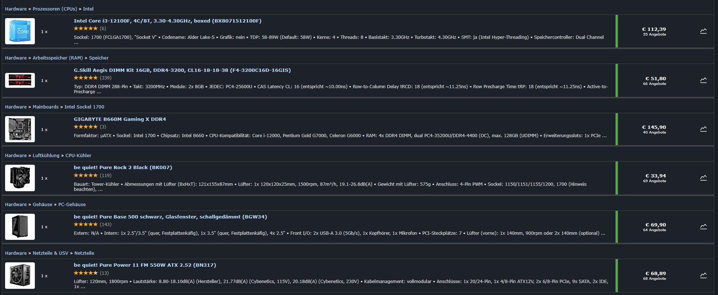
Task: Go to Intel breadcrumb category
Action: pyautogui.click(x=88, y=9)
